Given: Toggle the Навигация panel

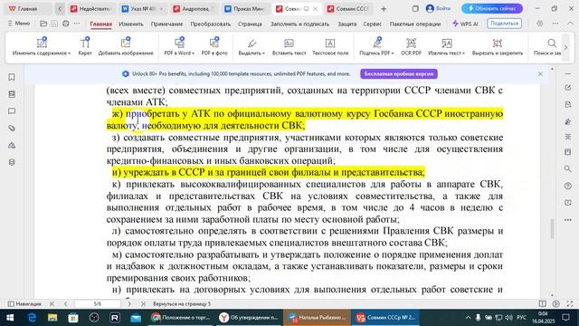Looking at the screenshot, I should pos(24,304).
